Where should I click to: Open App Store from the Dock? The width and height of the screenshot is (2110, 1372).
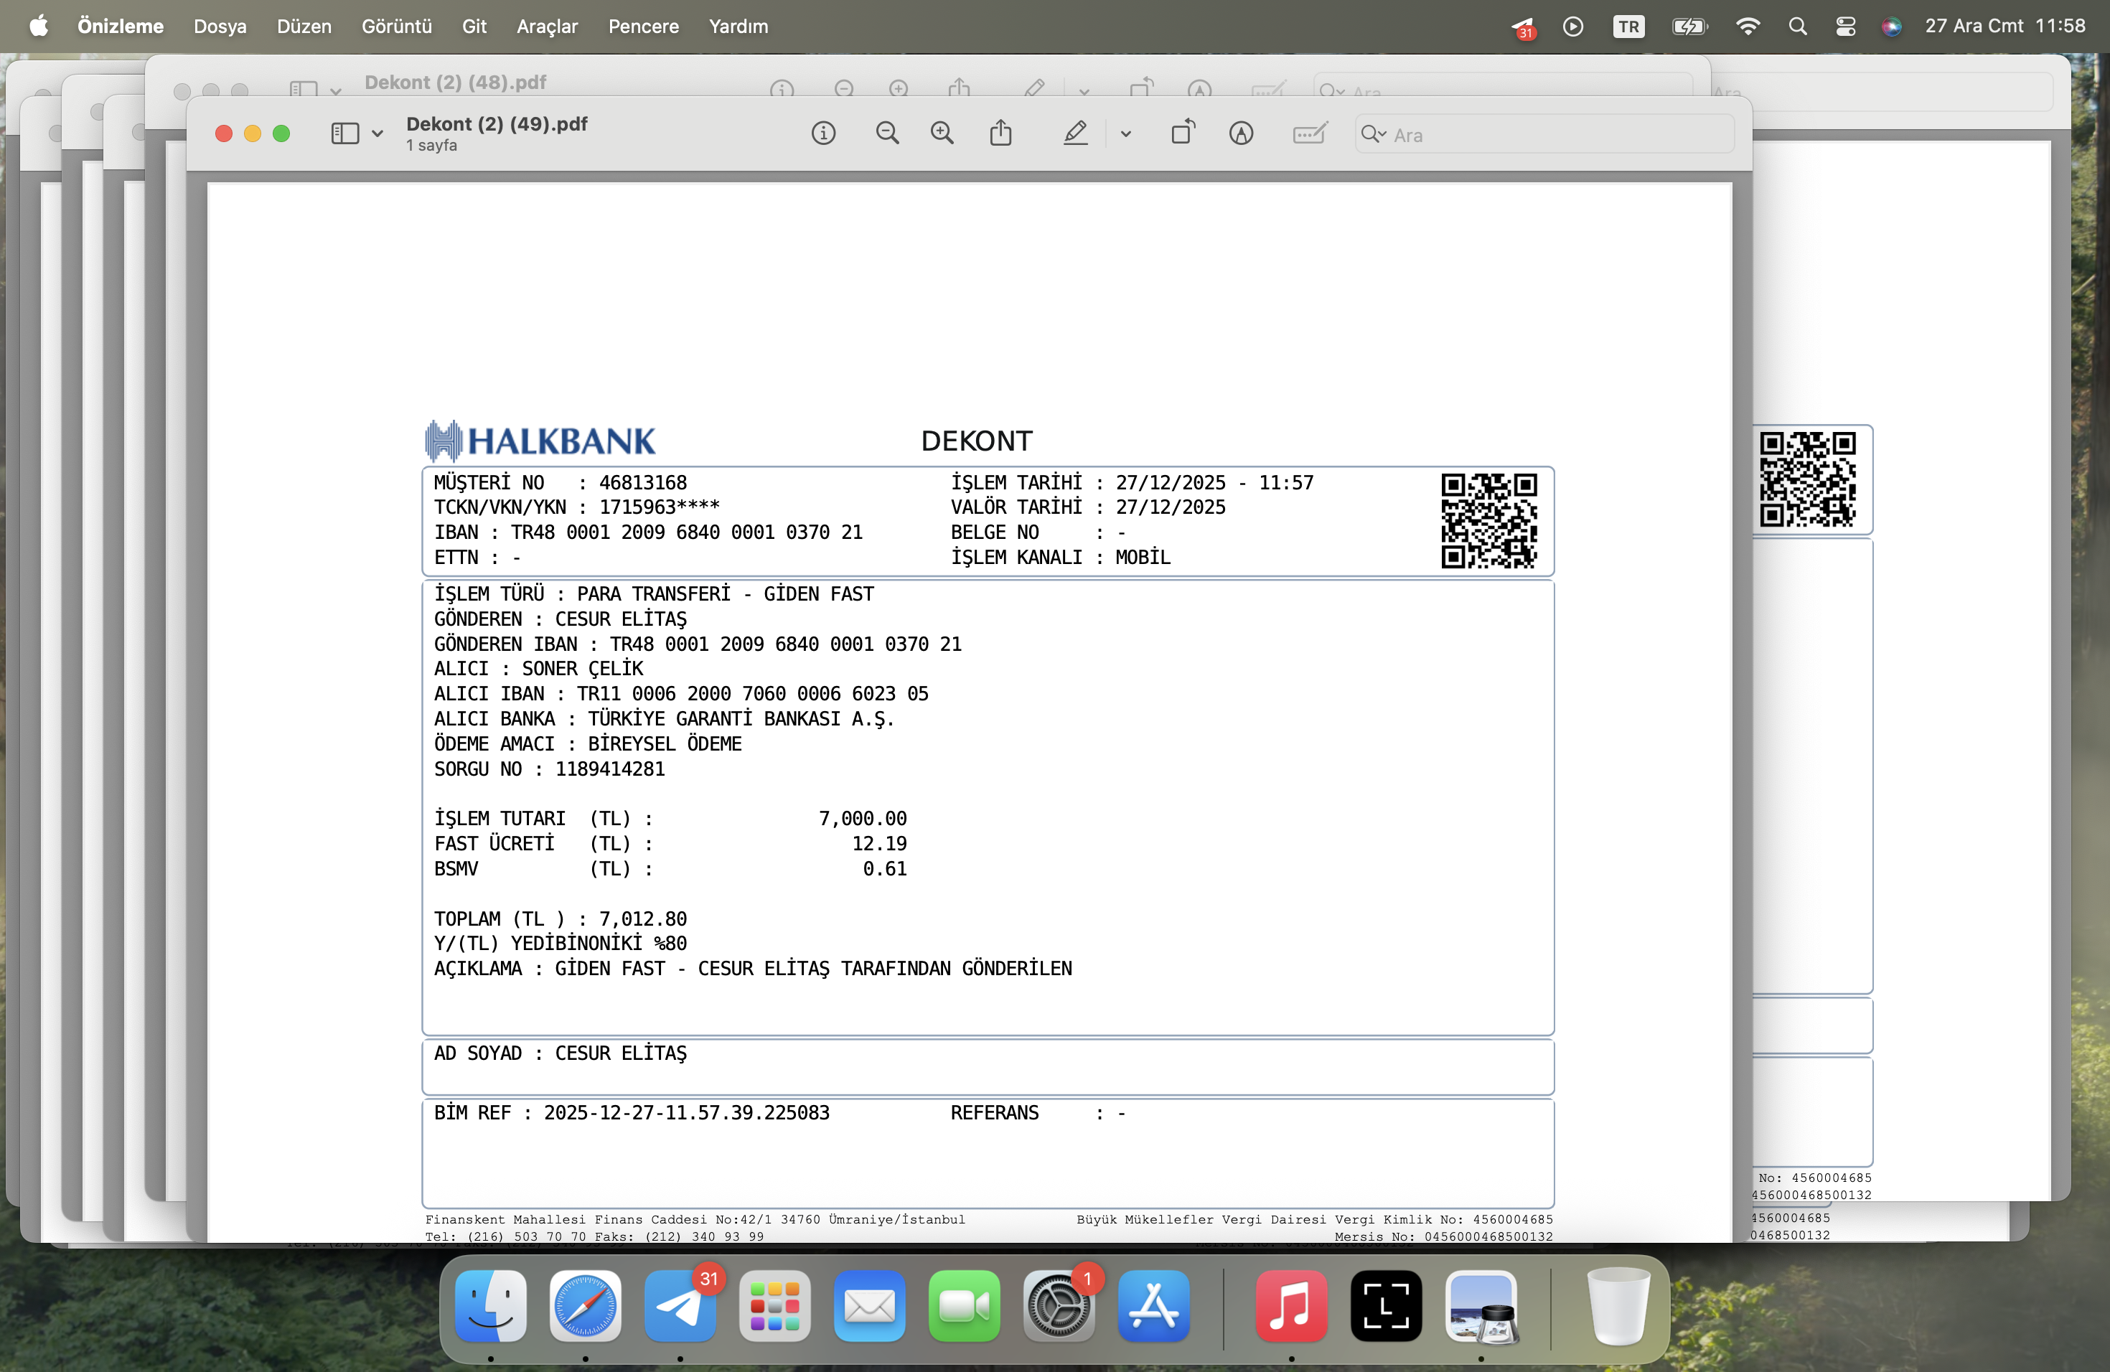1154,1305
